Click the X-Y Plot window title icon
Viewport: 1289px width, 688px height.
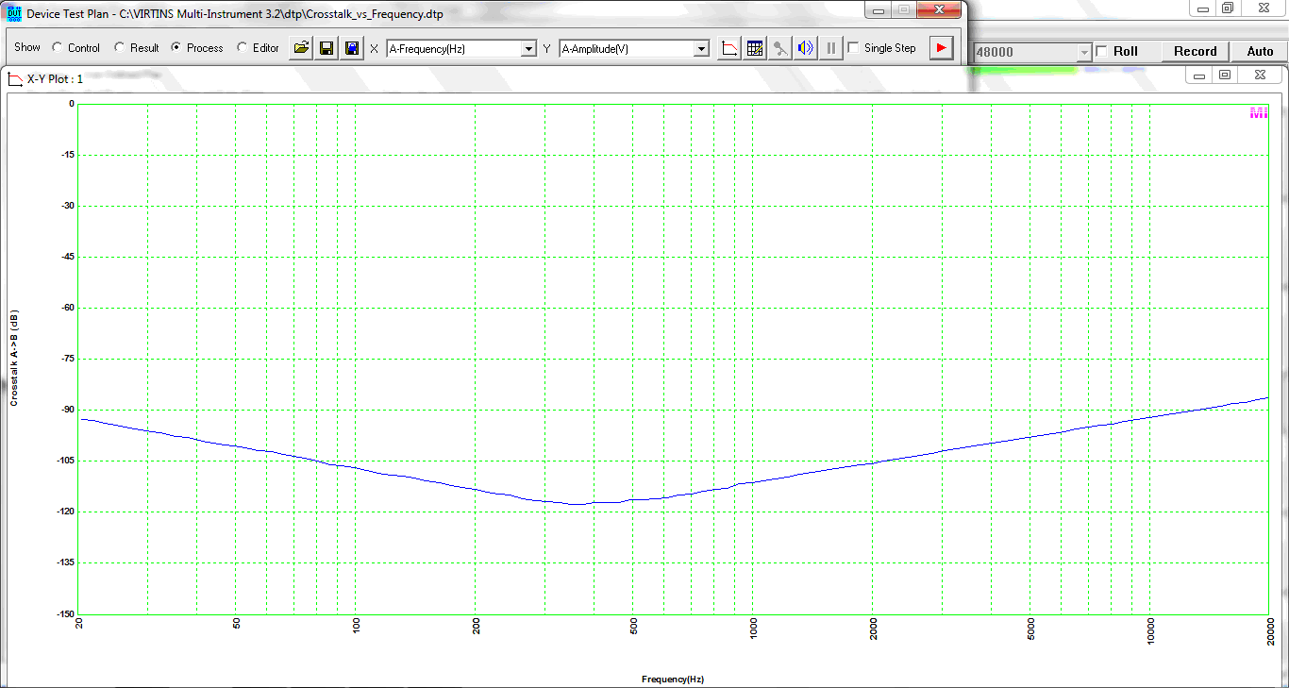15,79
